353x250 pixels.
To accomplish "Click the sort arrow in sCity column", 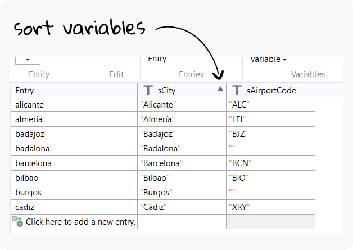I will click(x=220, y=89).
